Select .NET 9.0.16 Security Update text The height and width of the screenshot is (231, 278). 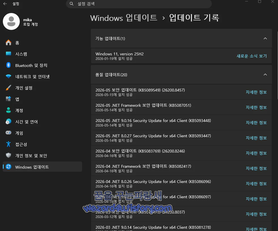(x=153, y=121)
